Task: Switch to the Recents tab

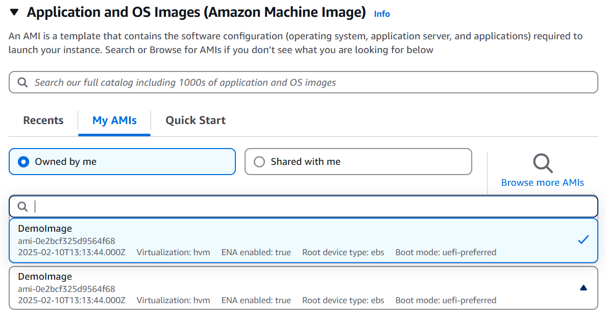Action: [x=43, y=120]
